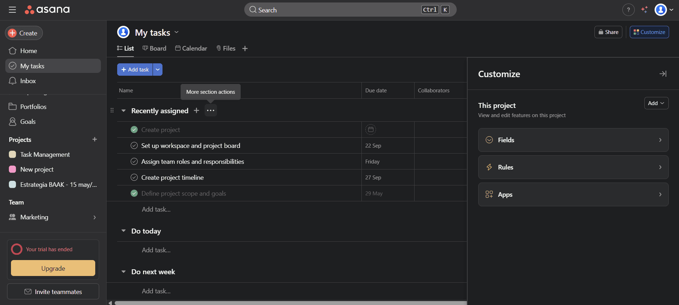This screenshot has width=679, height=305.
Task: Open the Add task dropdown arrow
Action: click(x=158, y=70)
